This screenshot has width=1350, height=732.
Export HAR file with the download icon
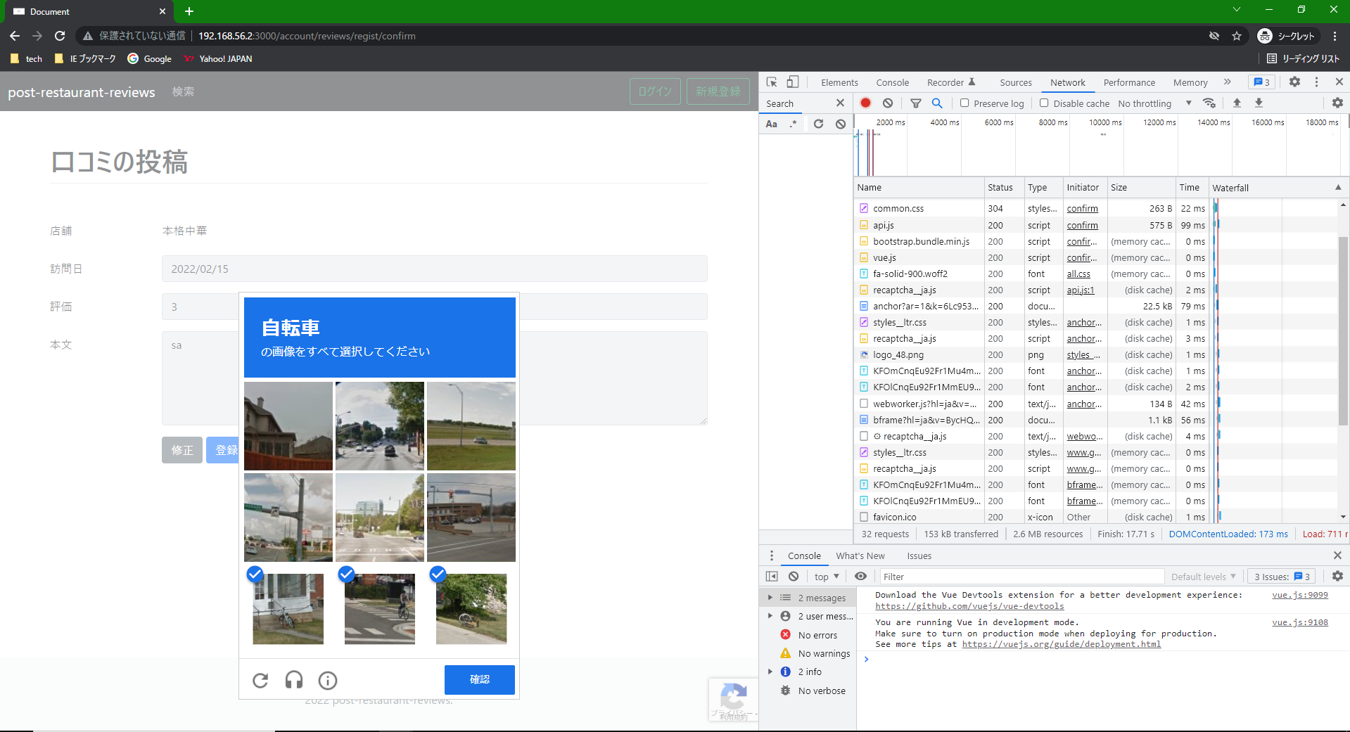(1259, 103)
